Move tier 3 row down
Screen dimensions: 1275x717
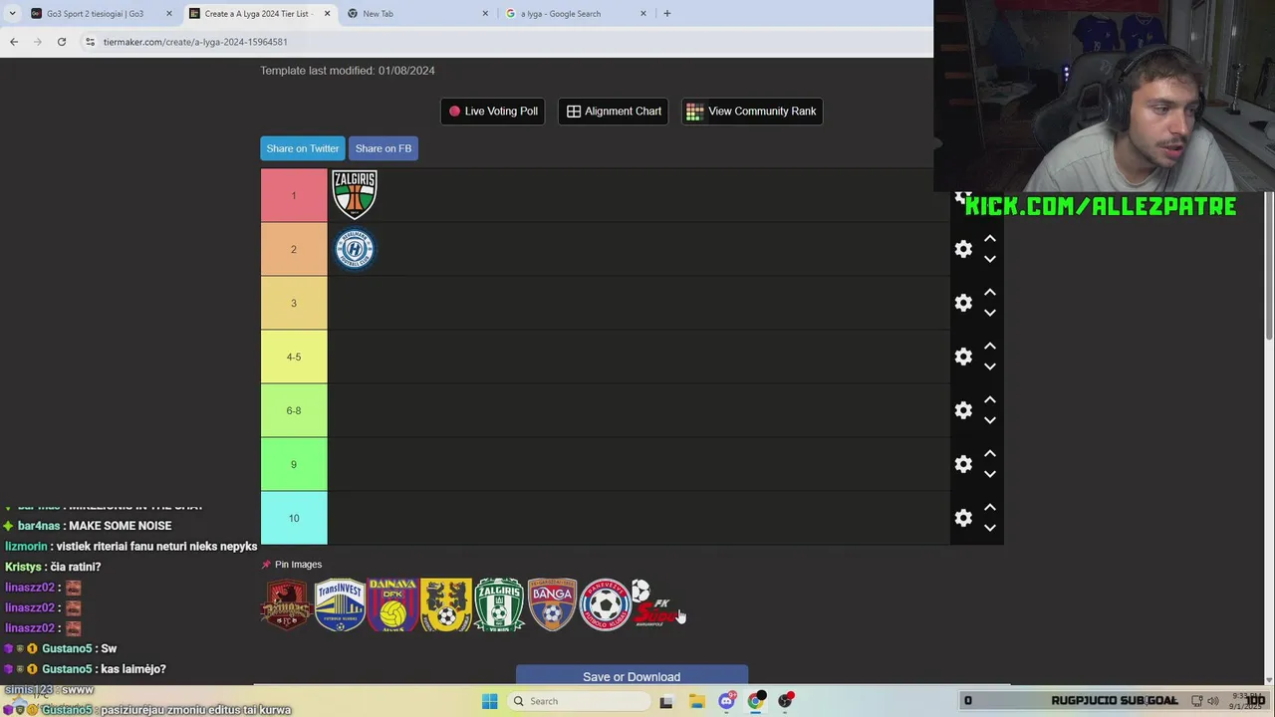(x=990, y=313)
